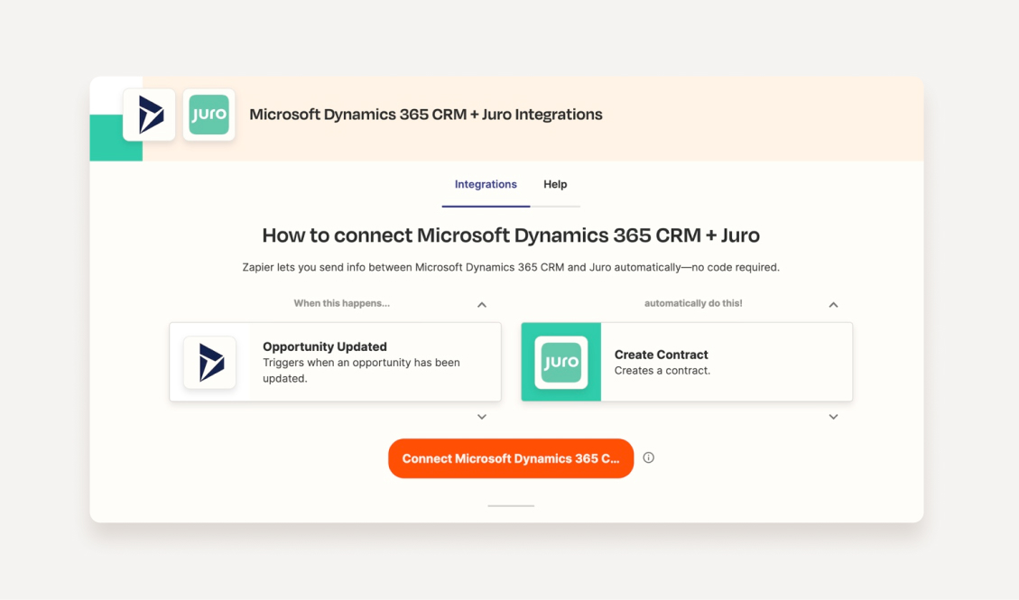Click the gray horizontal bar below Connect button

click(511, 505)
